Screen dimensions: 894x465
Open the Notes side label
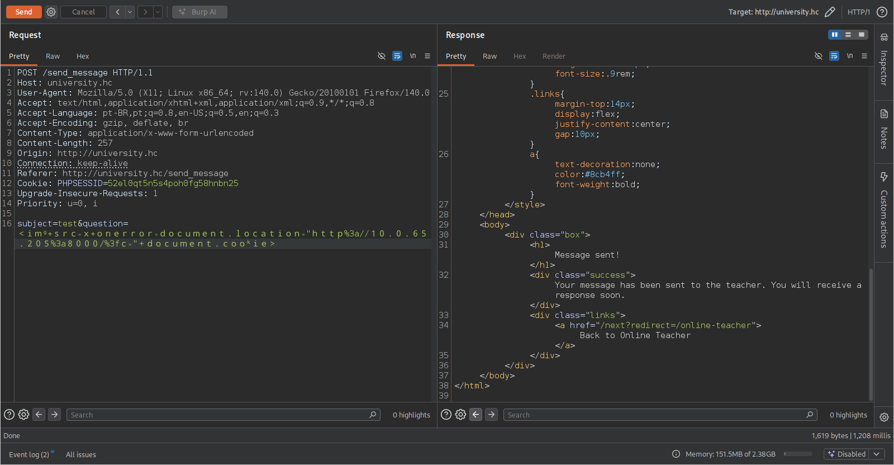pos(884,138)
